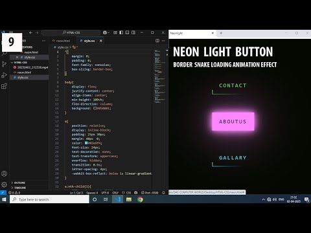Click VS Code icon in taskbar
The height and width of the screenshot is (233, 311).
(x=117, y=199)
